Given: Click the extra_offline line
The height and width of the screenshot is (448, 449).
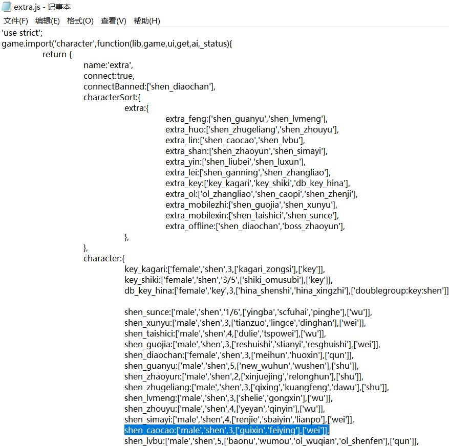Looking at the screenshot, I should click(x=255, y=226).
